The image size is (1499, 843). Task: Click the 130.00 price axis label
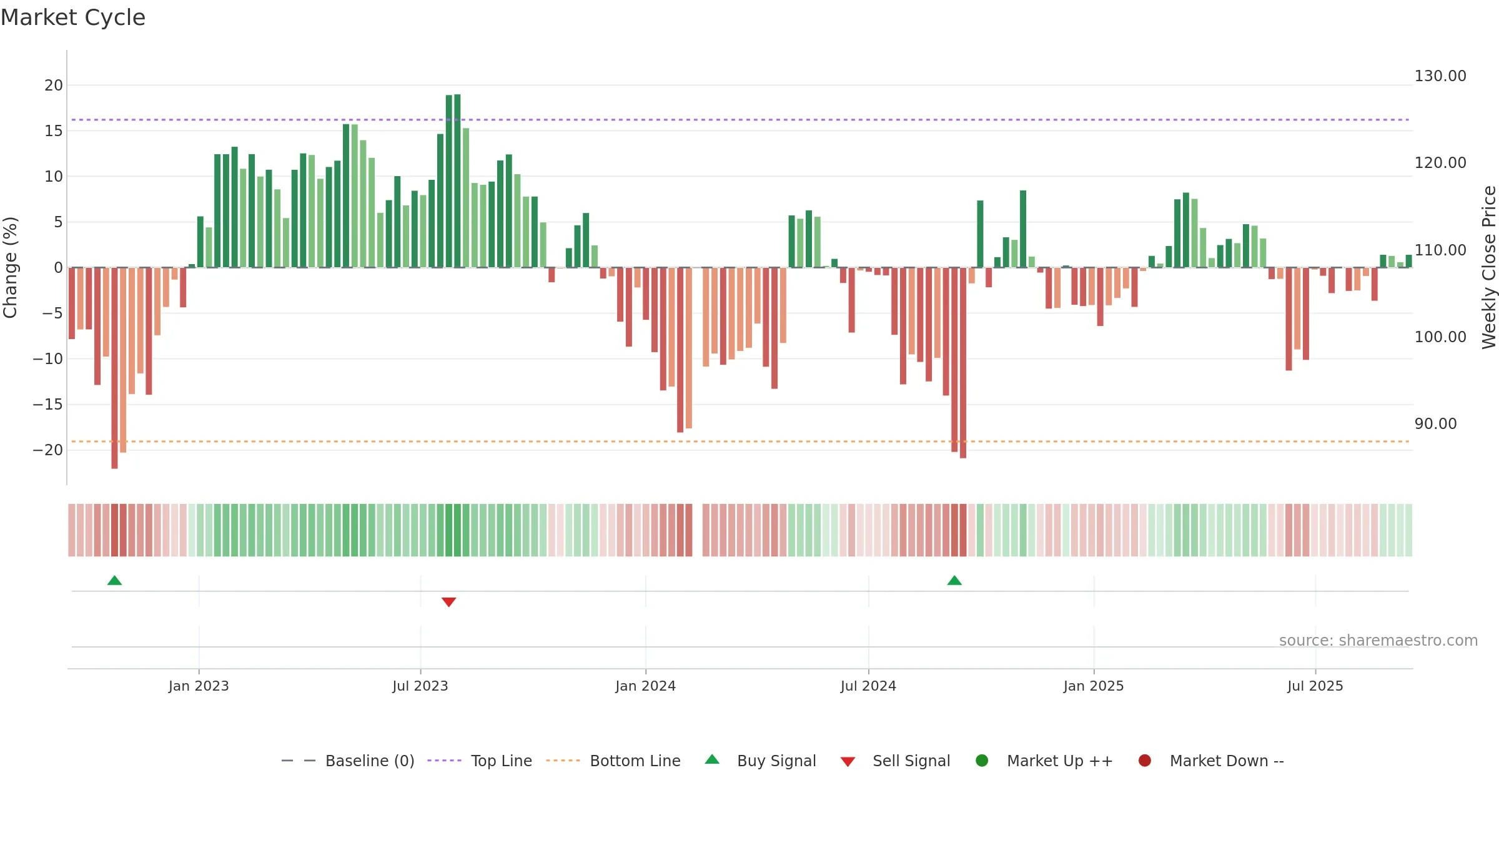point(1440,76)
